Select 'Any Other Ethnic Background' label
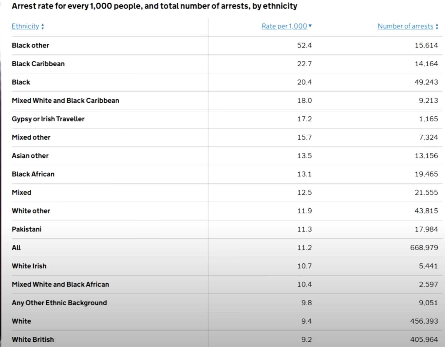Viewport: 445px width, 347px height. (x=59, y=303)
